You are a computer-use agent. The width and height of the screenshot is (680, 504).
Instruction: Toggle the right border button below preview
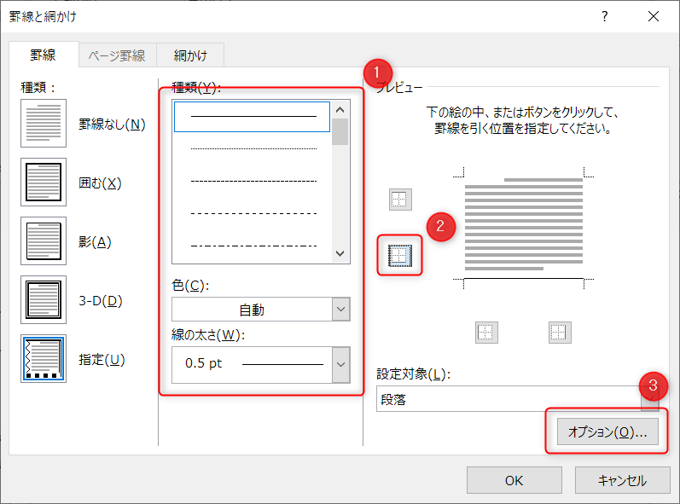click(x=559, y=333)
